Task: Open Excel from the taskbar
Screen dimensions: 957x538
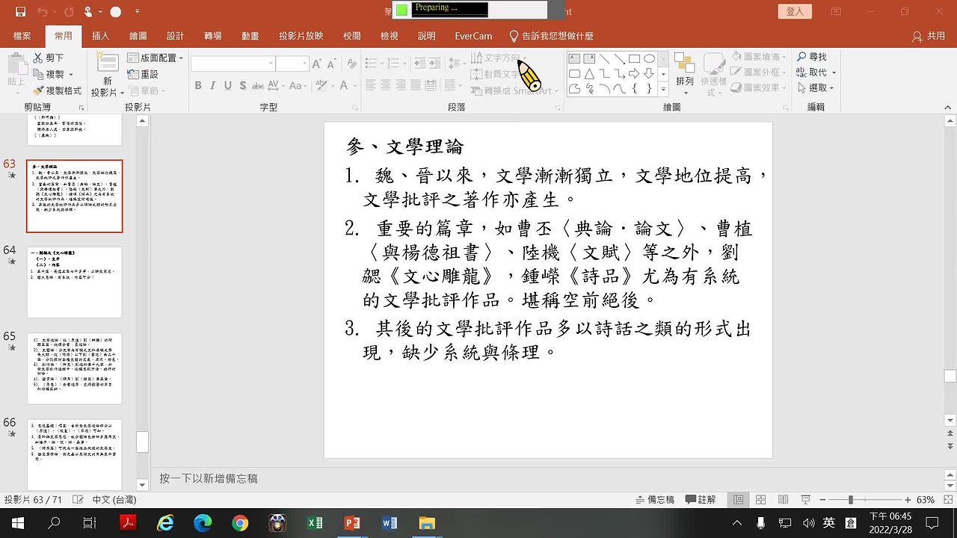Action: [315, 523]
